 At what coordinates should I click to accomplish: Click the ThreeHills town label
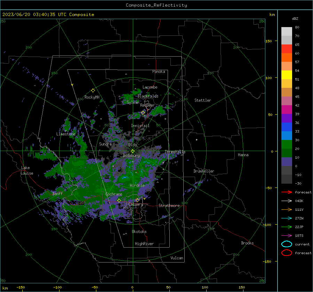[x=175, y=152]
